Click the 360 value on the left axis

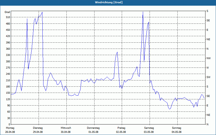click(8, 49)
